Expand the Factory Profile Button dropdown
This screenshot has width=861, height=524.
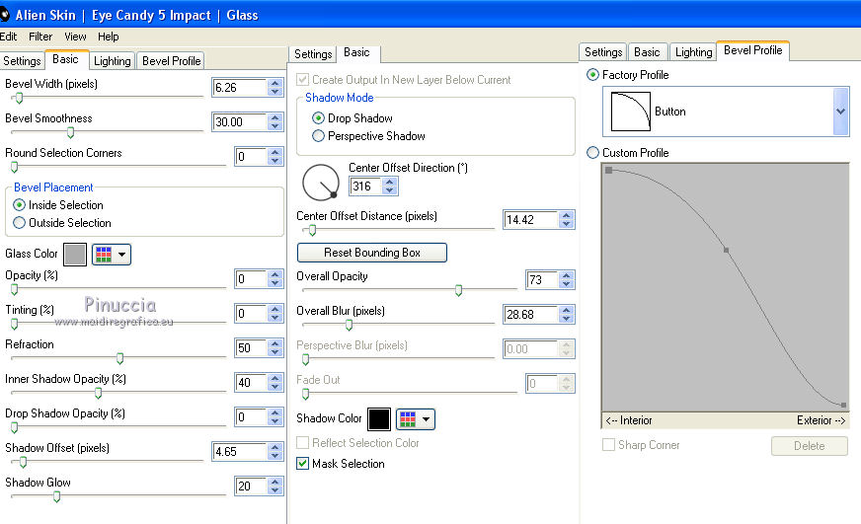pyautogui.click(x=840, y=112)
